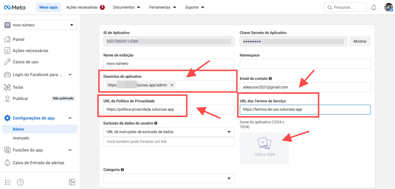The image size is (395, 189).
Task: Open the help question mark icon
Action: click(20, 182)
